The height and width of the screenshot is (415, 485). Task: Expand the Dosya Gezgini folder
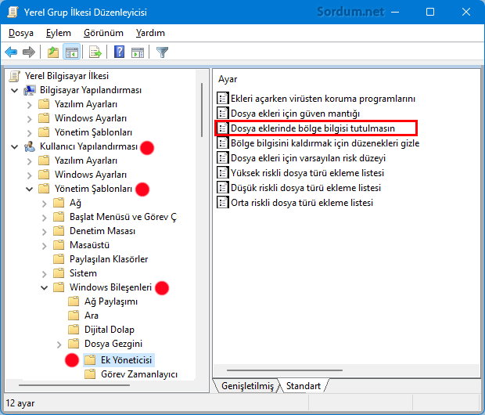coord(59,344)
